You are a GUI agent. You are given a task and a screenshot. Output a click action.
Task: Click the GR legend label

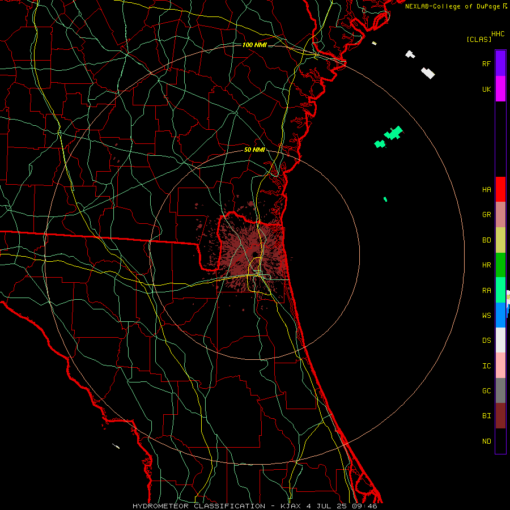pos(486,215)
